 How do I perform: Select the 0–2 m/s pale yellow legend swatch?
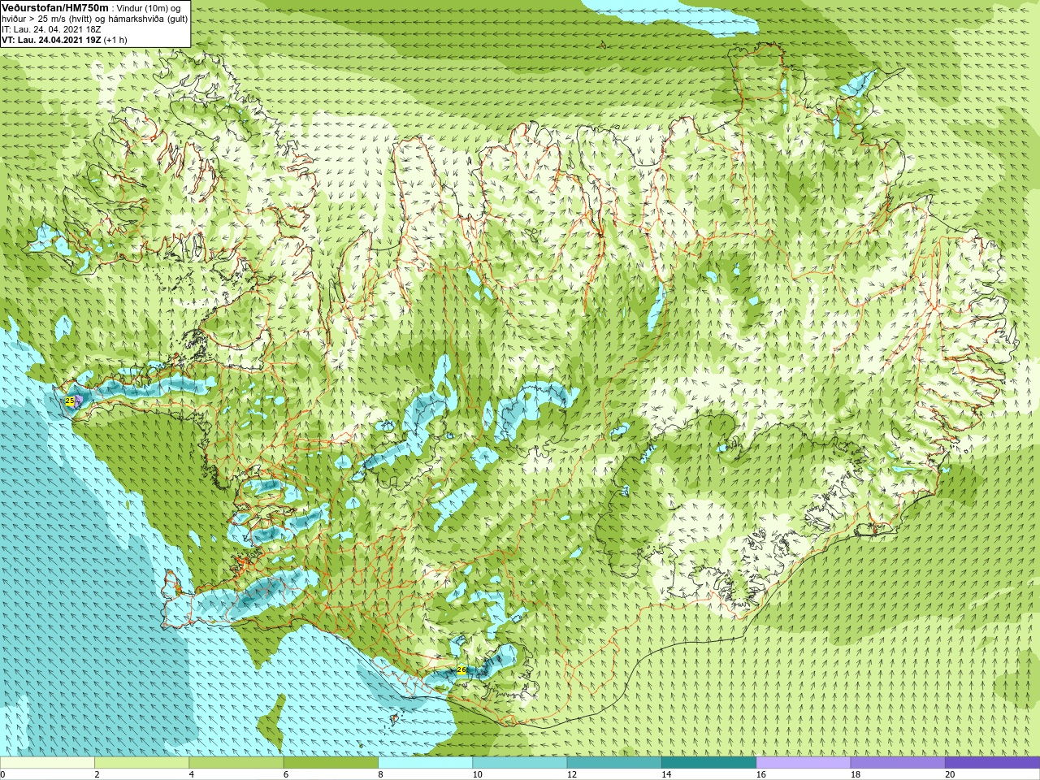click(47, 763)
